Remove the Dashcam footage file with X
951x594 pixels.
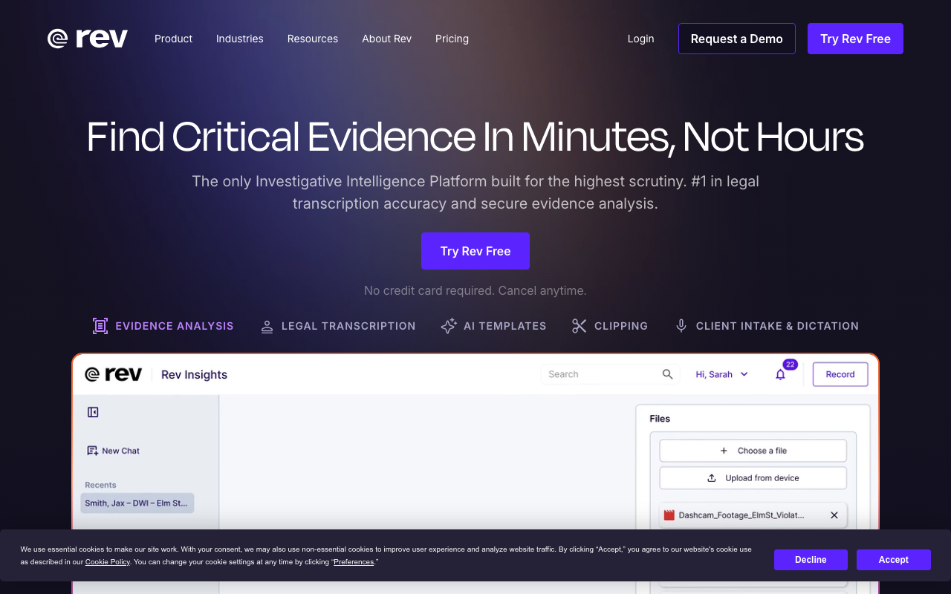[x=834, y=515]
